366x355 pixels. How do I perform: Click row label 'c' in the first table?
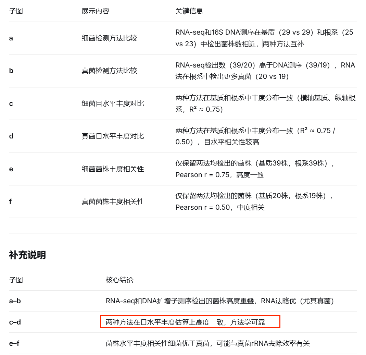(11, 103)
